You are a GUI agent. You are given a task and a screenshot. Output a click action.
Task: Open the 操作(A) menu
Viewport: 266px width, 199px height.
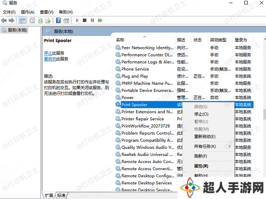pos(27,12)
